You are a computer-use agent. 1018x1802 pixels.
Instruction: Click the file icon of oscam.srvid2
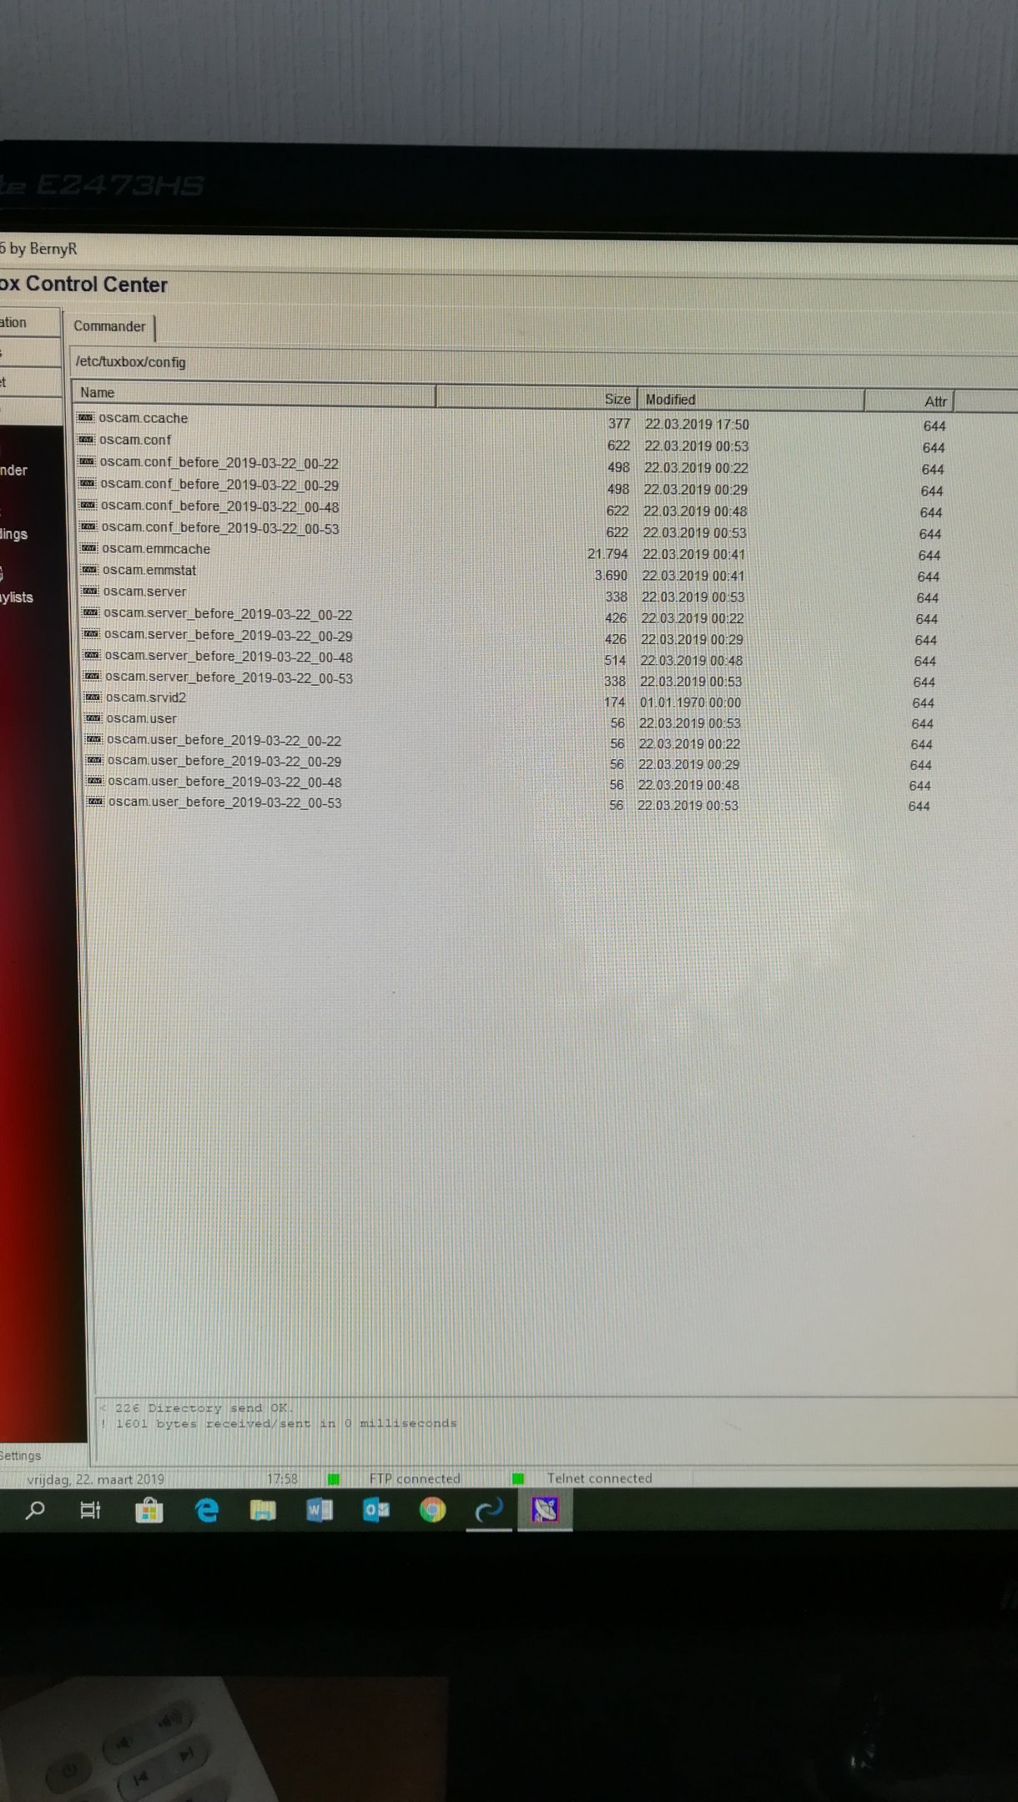tap(93, 697)
